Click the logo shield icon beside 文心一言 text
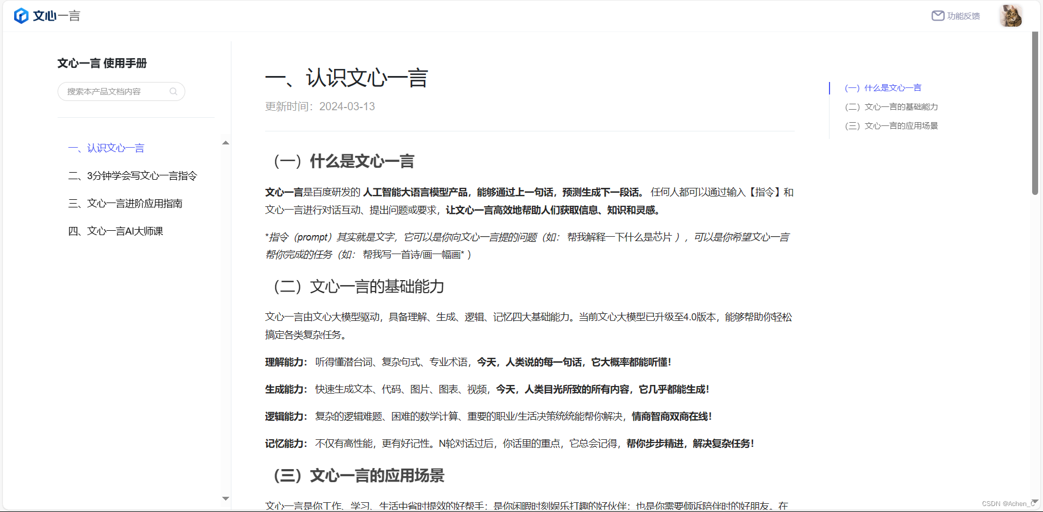 21,15
